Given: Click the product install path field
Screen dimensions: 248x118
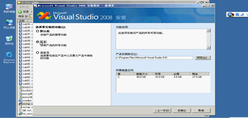Looking at the screenshot, I should point(154,58).
